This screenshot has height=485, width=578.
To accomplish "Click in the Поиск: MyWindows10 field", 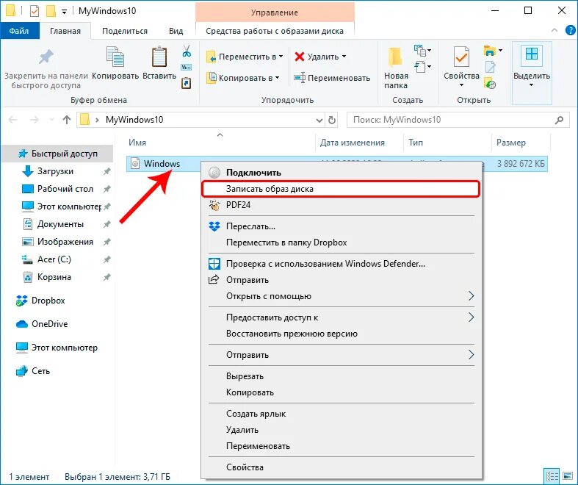I will click(458, 120).
